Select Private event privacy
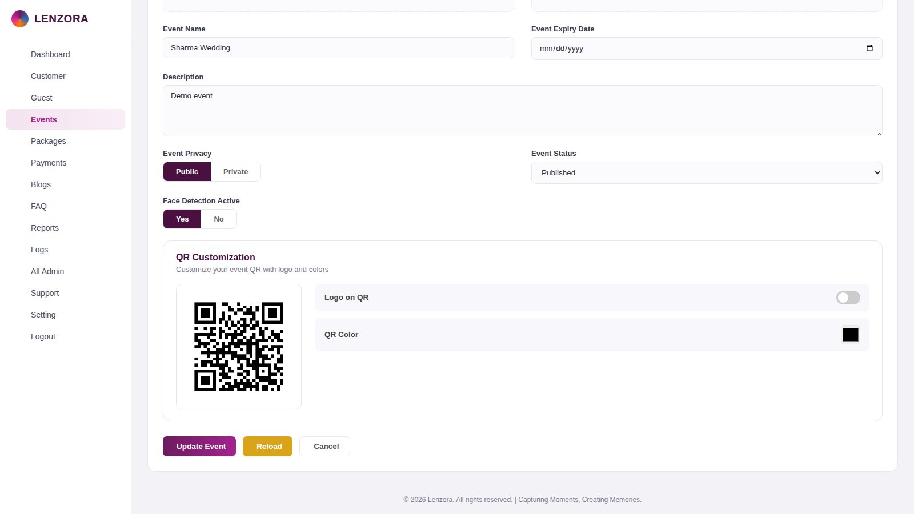 click(236, 172)
